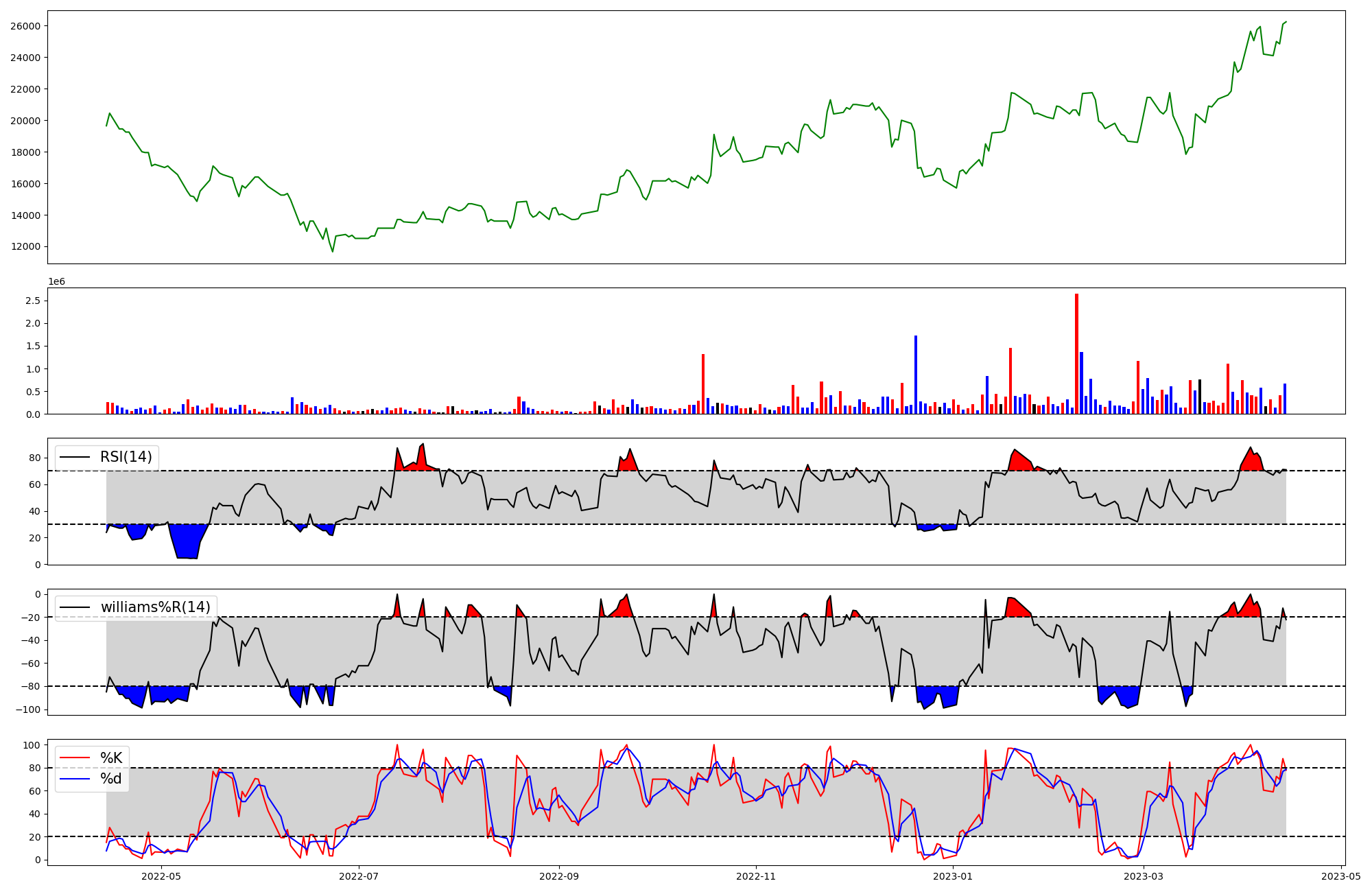Click the %d legend text

tap(111, 779)
